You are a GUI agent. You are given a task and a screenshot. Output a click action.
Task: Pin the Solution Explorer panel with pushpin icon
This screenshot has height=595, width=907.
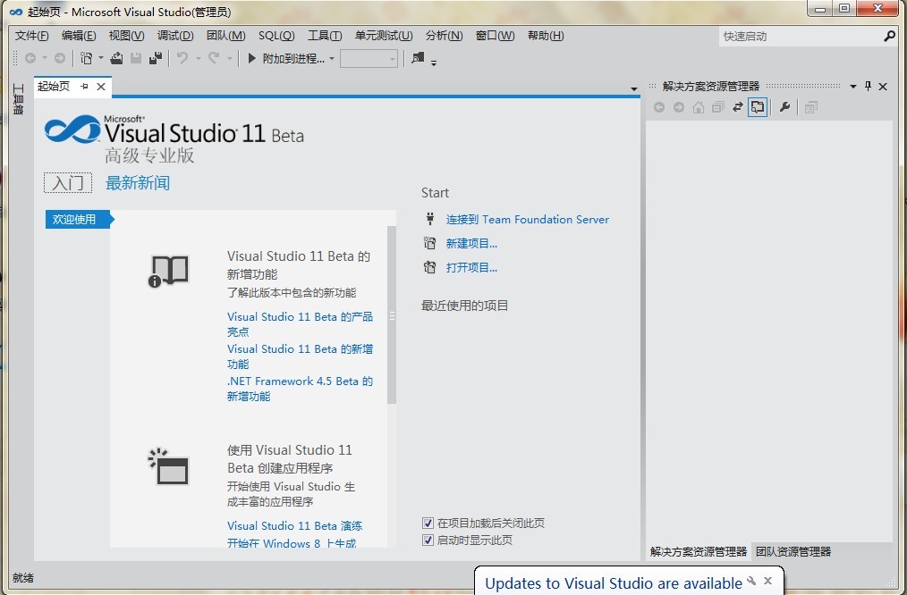868,87
